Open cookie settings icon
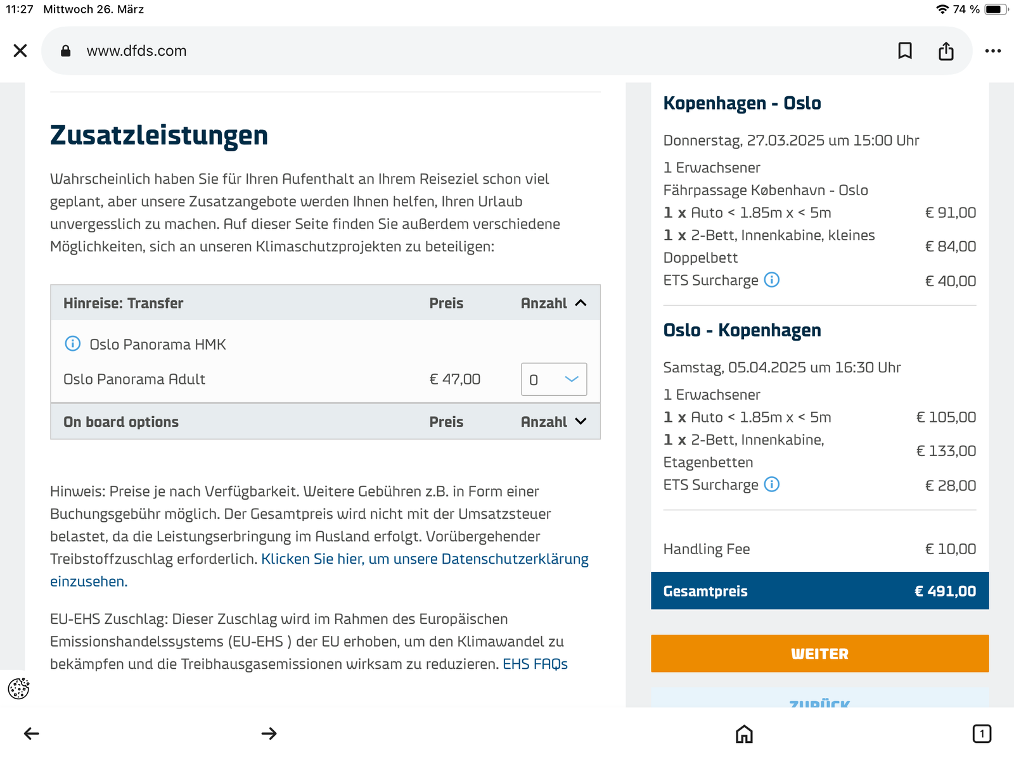Viewport: 1014px width, 760px height. pyautogui.click(x=19, y=688)
